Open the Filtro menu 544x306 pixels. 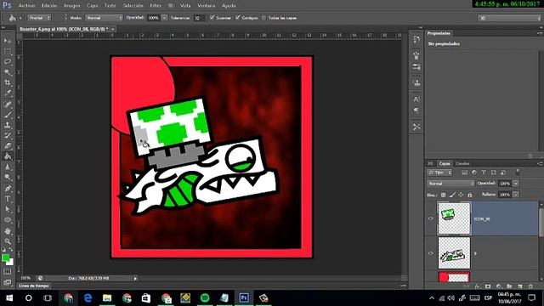(156, 6)
